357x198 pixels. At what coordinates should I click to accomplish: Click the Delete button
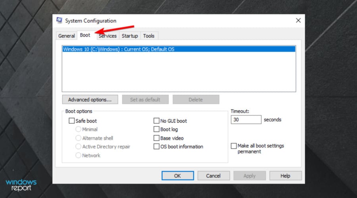pyautogui.click(x=196, y=99)
